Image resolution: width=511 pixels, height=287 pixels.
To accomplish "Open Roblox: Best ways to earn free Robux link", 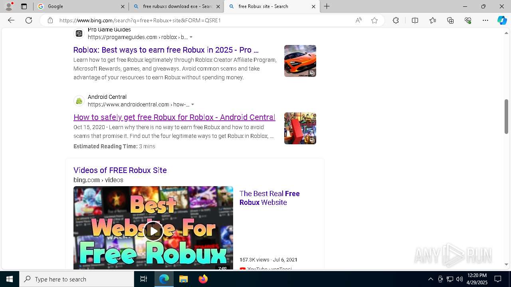I will point(166,50).
